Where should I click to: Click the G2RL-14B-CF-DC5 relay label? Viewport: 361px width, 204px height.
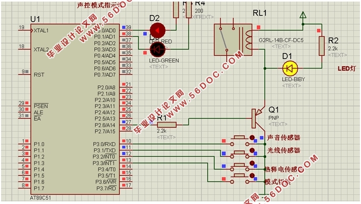pos(281,40)
